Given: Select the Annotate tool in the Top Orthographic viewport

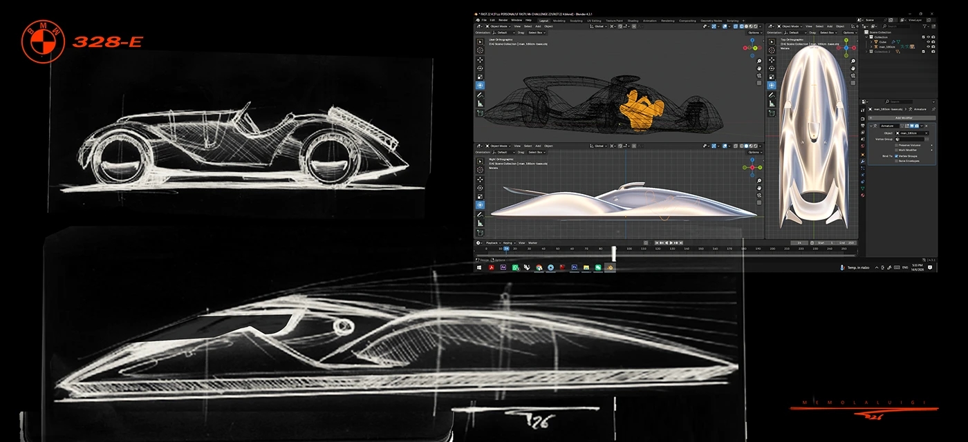Looking at the screenshot, I should [772, 95].
